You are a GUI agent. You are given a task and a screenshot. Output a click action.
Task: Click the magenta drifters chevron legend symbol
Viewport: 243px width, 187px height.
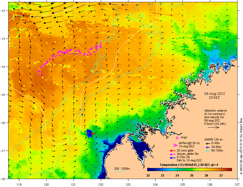175,145
